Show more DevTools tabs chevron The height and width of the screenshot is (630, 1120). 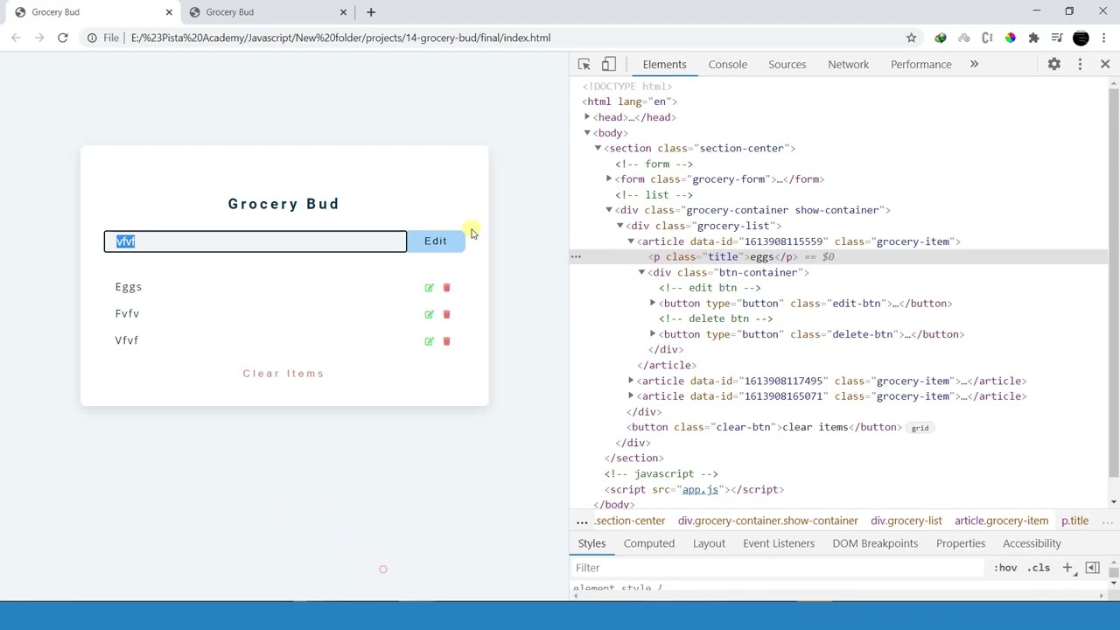(x=974, y=64)
